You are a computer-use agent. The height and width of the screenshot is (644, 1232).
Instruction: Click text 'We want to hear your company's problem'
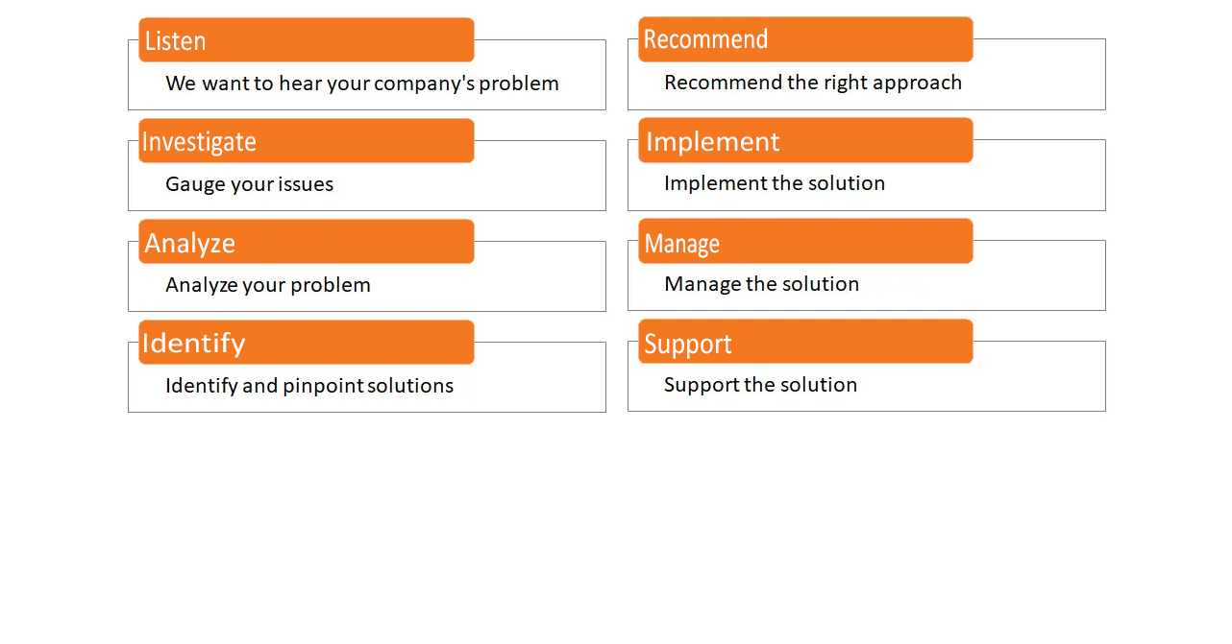[x=362, y=83]
